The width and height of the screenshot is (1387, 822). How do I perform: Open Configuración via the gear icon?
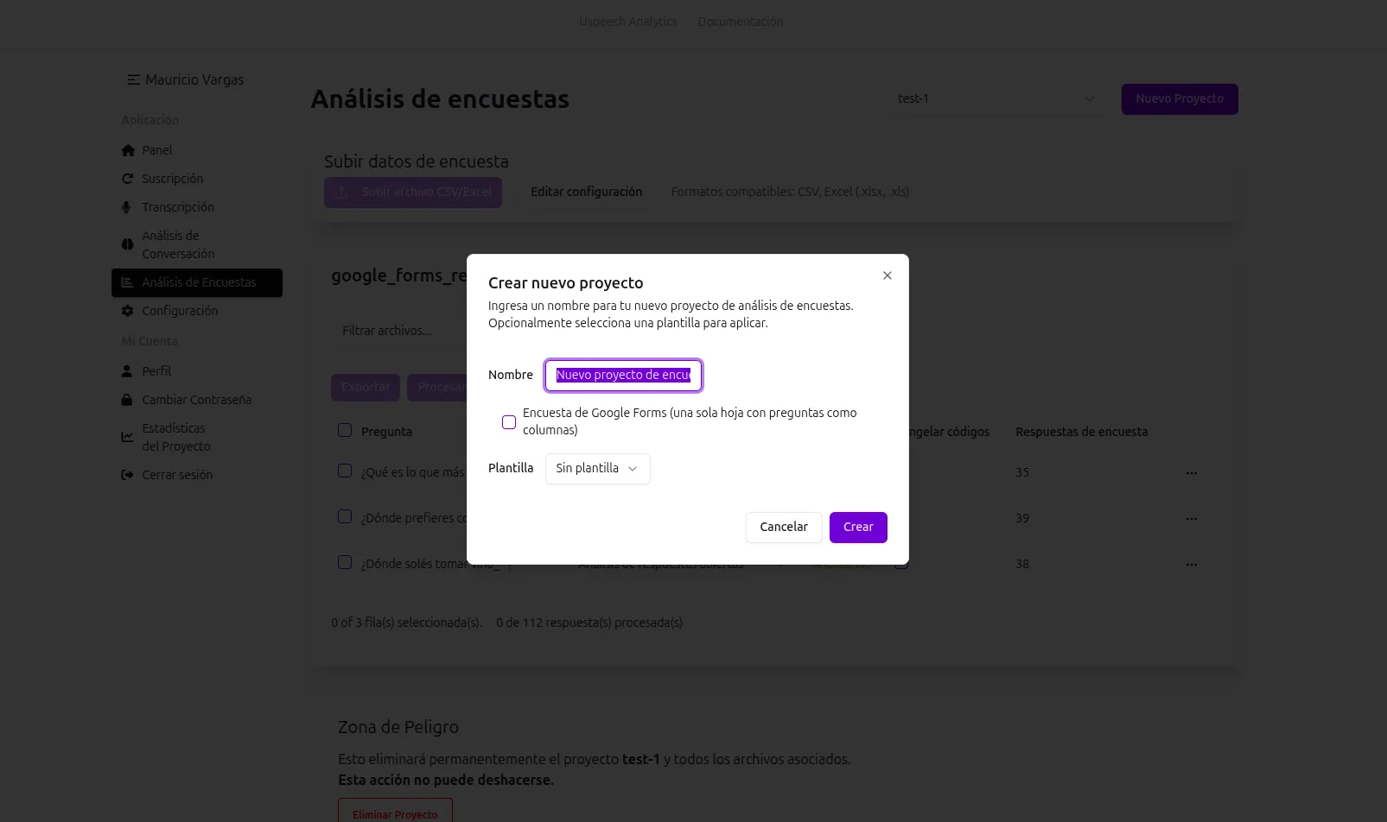click(x=127, y=311)
